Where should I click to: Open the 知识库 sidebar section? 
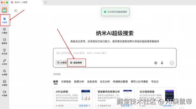click(x=5, y=52)
